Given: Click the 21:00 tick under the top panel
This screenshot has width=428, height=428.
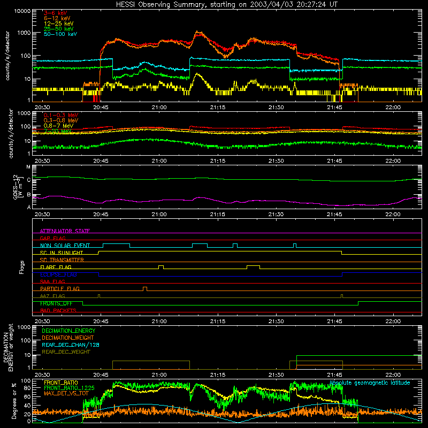Looking at the screenshot, I should point(159,108).
